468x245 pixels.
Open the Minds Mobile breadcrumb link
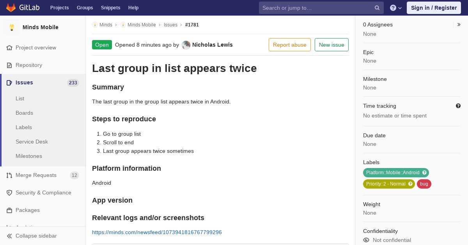pyautogui.click(x=142, y=25)
